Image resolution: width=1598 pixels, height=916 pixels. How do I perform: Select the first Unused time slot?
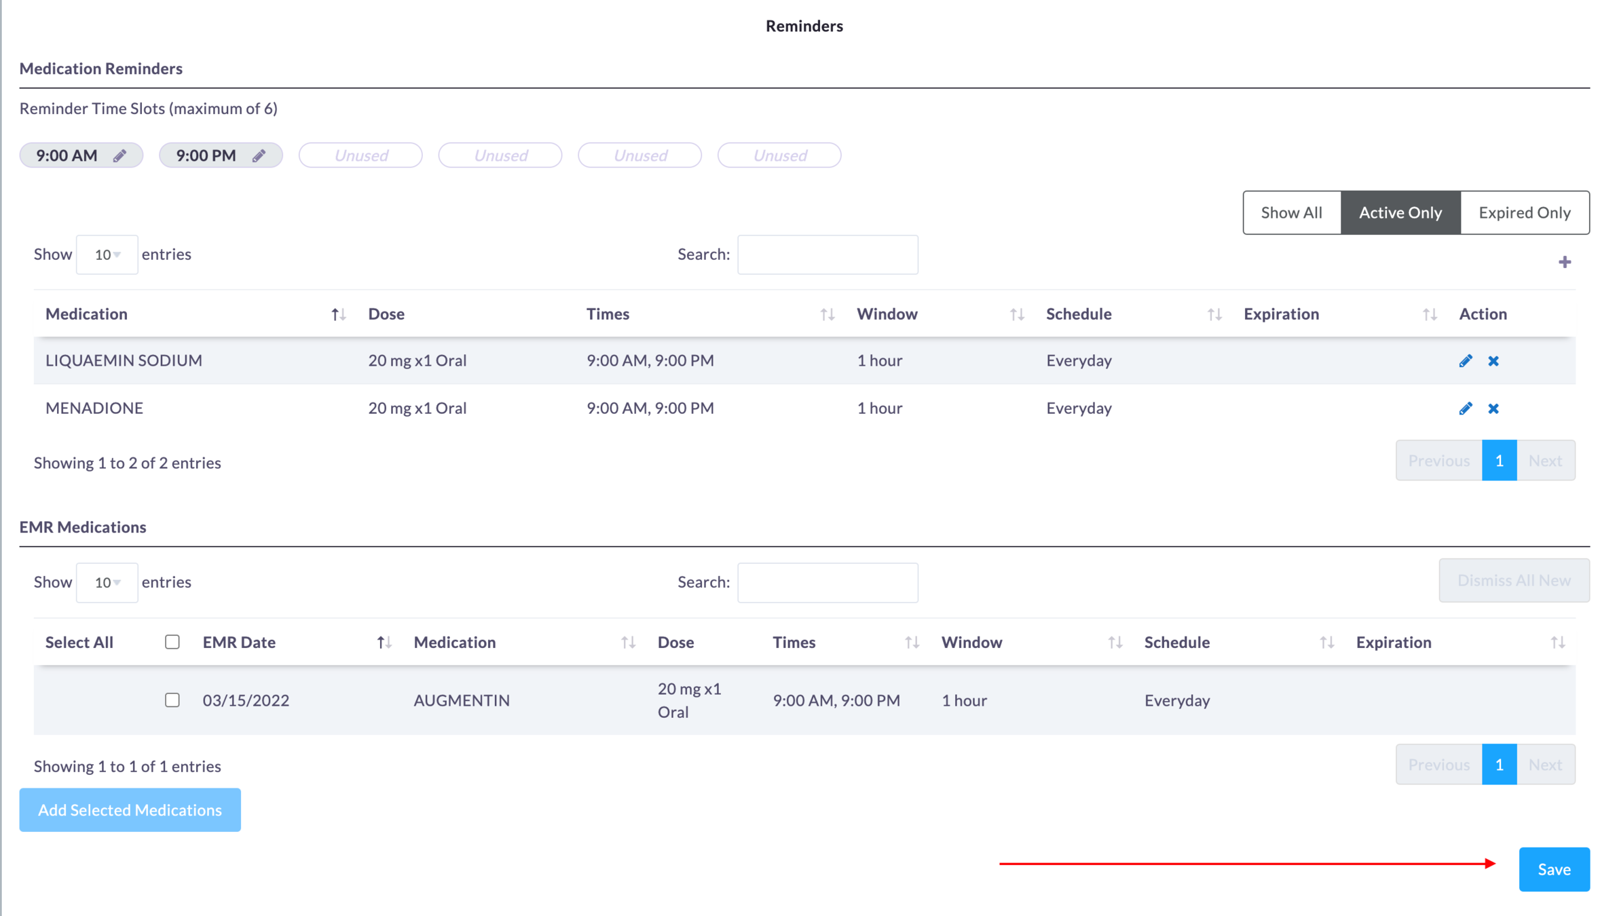point(360,155)
